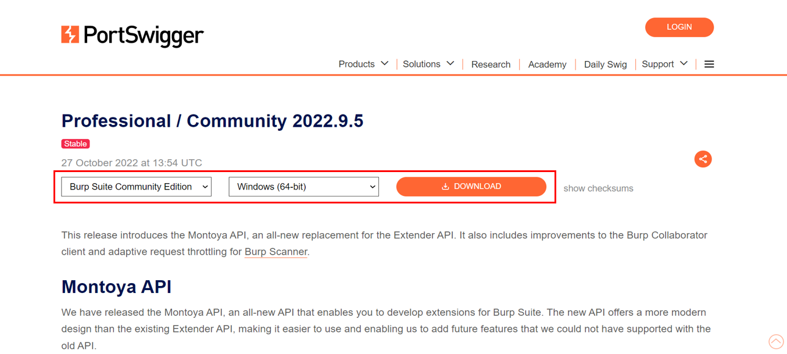Expand the Support chevron arrow

[x=684, y=63]
